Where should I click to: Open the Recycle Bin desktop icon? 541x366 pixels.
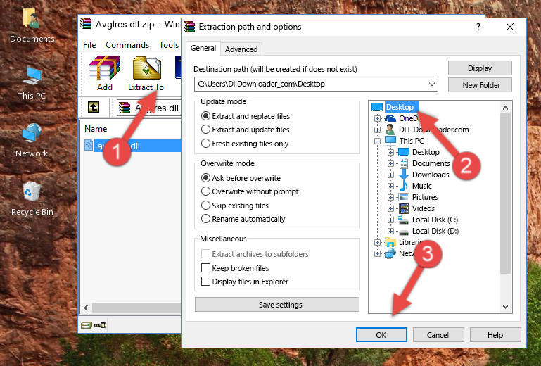(x=32, y=198)
